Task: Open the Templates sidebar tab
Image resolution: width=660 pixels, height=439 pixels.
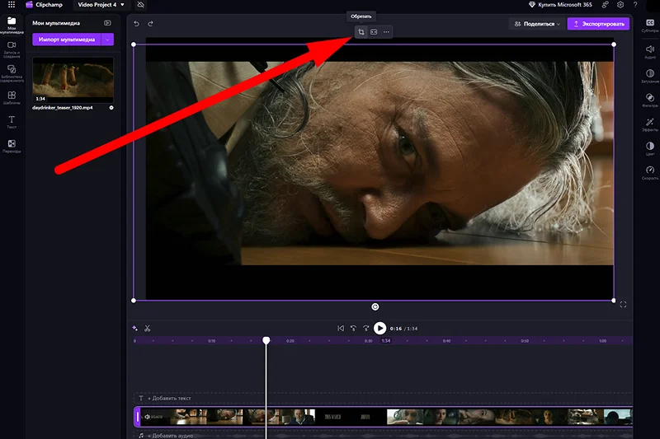Action: [x=12, y=98]
